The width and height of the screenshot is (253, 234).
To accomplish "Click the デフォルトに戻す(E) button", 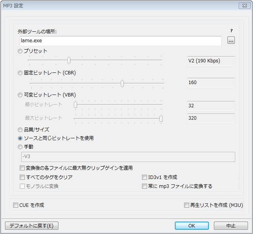I will (32, 225).
